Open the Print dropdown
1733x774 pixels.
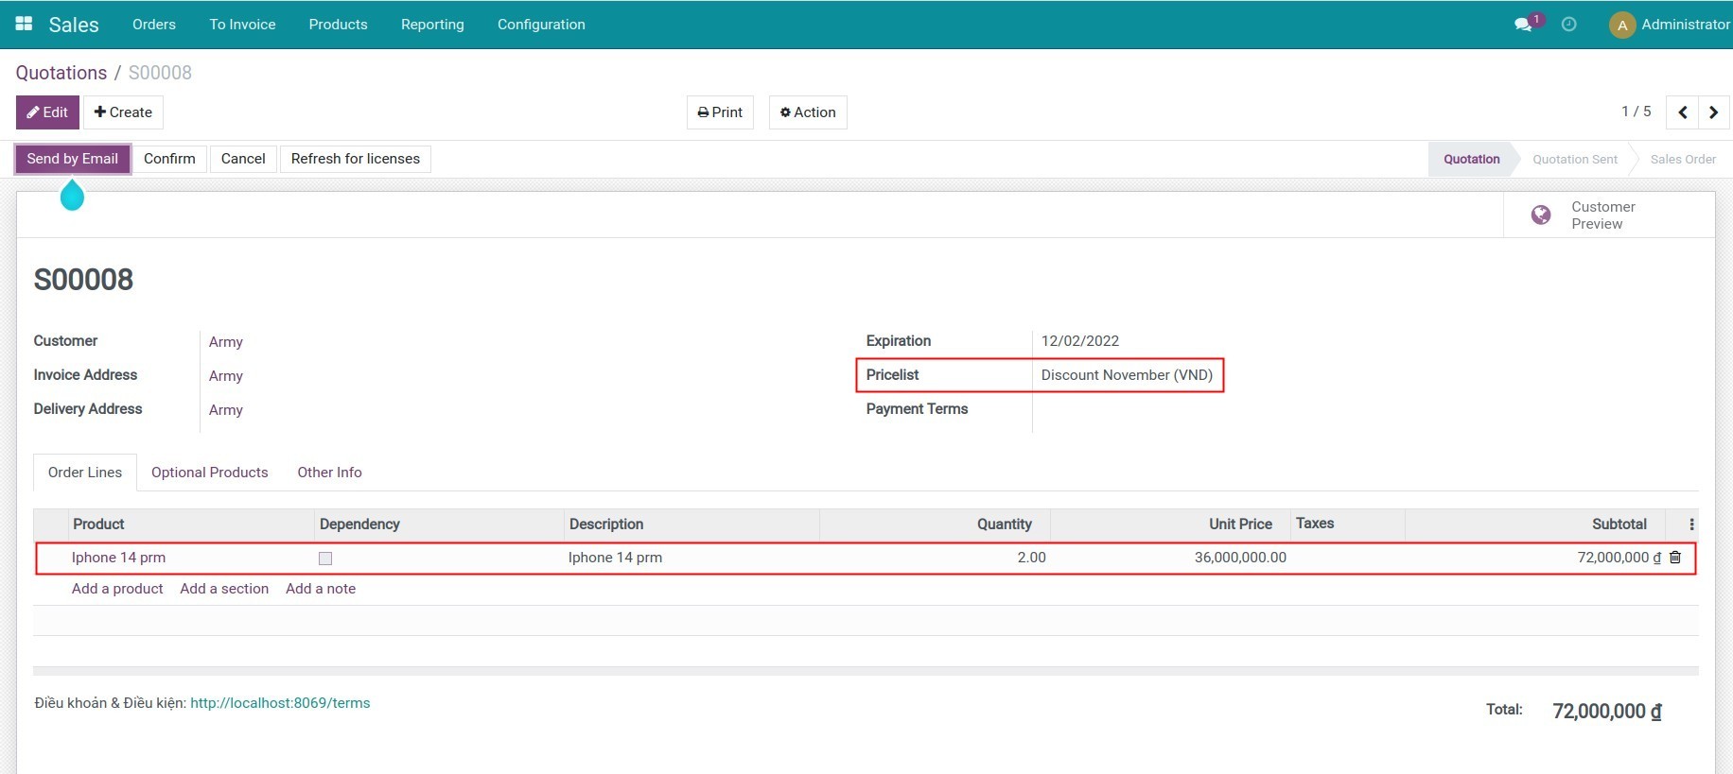[720, 112]
